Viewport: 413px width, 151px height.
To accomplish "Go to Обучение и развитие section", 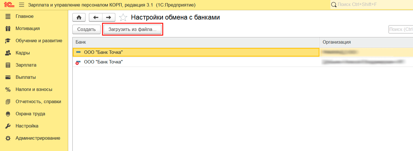I will (x=39, y=41).
